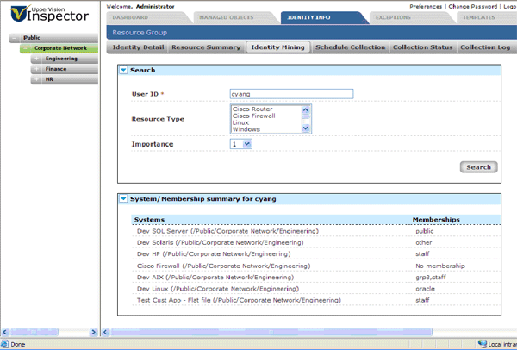Screen dimensions: 517x350
Task: Expand the Finance tree node
Action: (36, 69)
